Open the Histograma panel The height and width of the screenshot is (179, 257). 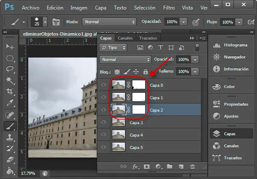click(x=235, y=45)
